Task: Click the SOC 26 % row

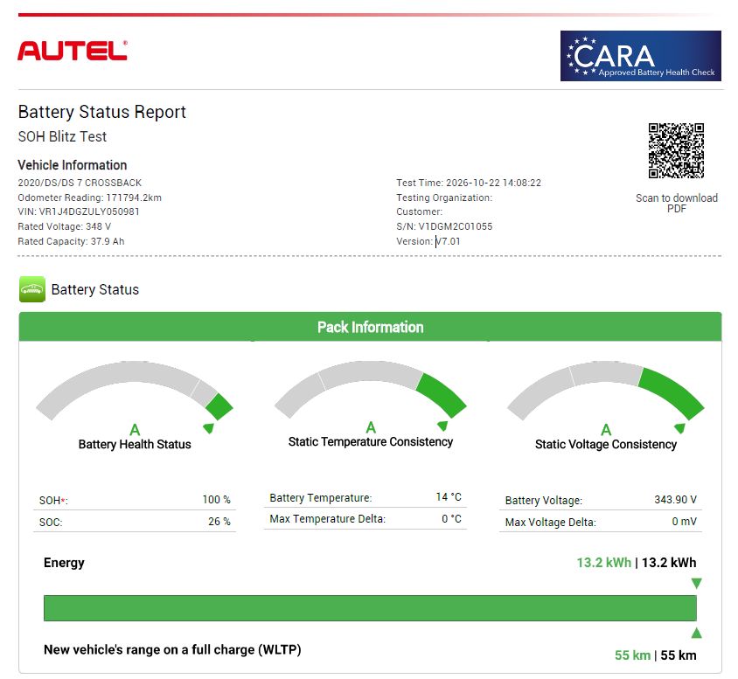Action: [x=135, y=522]
